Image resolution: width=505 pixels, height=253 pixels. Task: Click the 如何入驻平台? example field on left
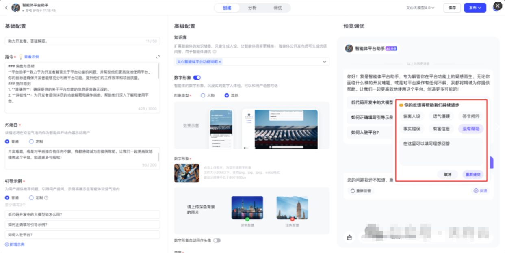(82, 235)
